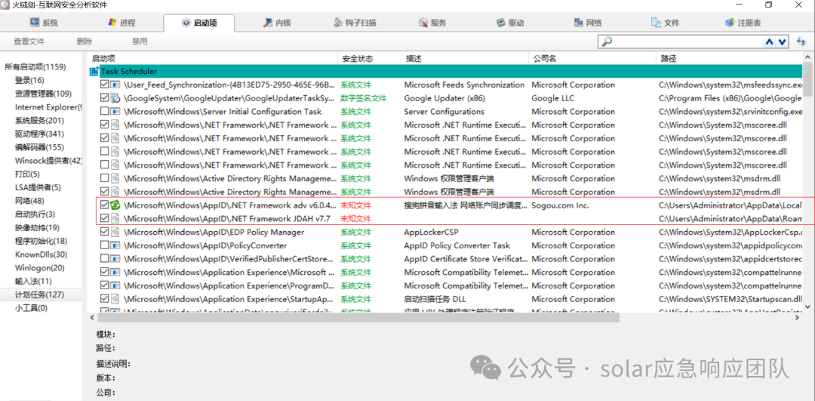Select 映像劫持(19) category
This screenshot has height=401, width=815.
click(38, 227)
